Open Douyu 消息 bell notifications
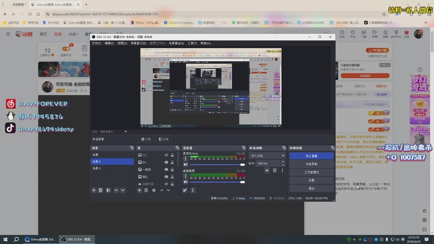 tap(385, 34)
